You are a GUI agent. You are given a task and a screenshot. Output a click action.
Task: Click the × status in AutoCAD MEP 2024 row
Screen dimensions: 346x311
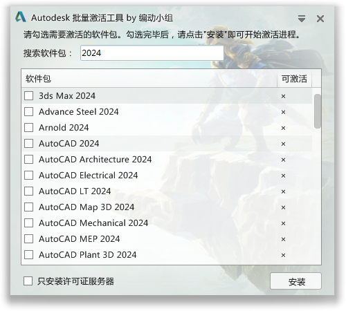(x=283, y=239)
